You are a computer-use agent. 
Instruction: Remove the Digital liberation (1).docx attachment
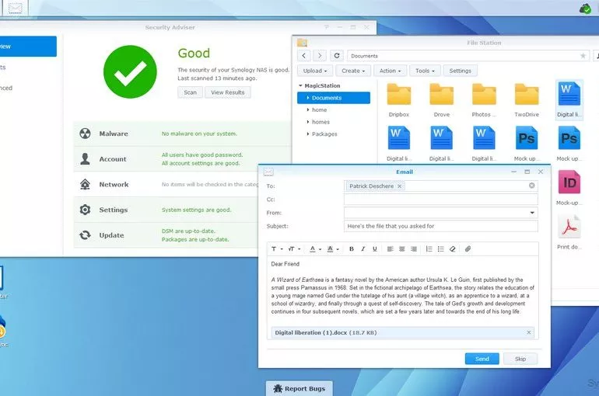pos(529,333)
